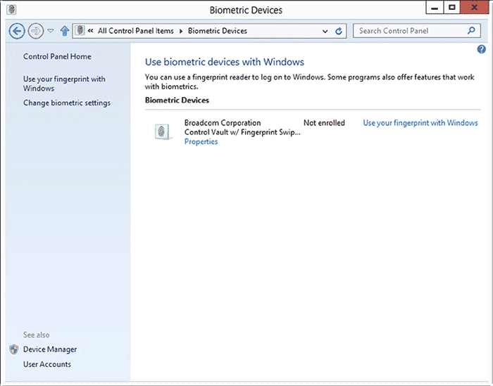Navigate to All Control Panel Items breadcrumb
493x386 pixels.
coord(136,31)
